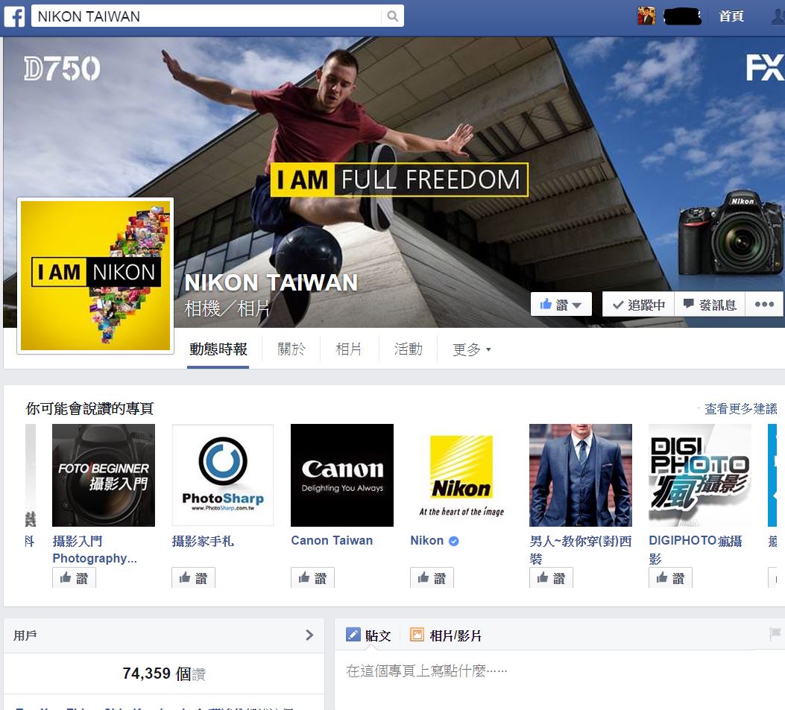Open the 讚 like dropdown on the cover
Viewport: 785px width, 710px height.
coord(561,304)
